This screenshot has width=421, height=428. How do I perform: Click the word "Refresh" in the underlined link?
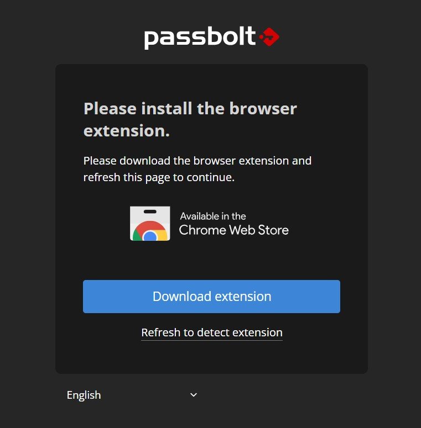(x=161, y=332)
